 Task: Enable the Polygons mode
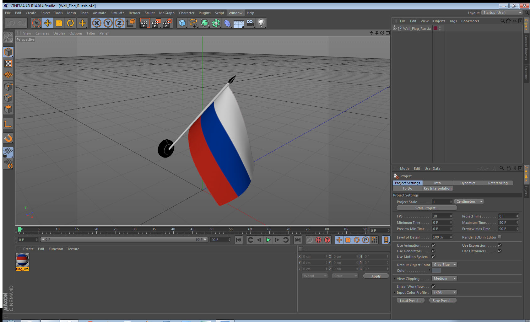point(8,109)
